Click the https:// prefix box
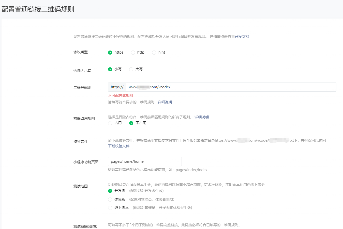This screenshot has height=229, width=343. coord(117,87)
